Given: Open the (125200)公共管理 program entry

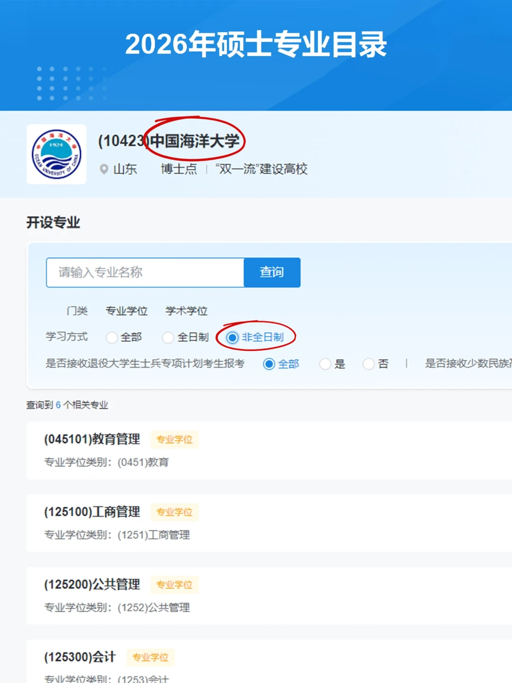Looking at the screenshot, I should tap(92, 584).
